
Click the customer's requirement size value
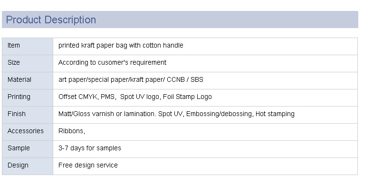(112, 62)
